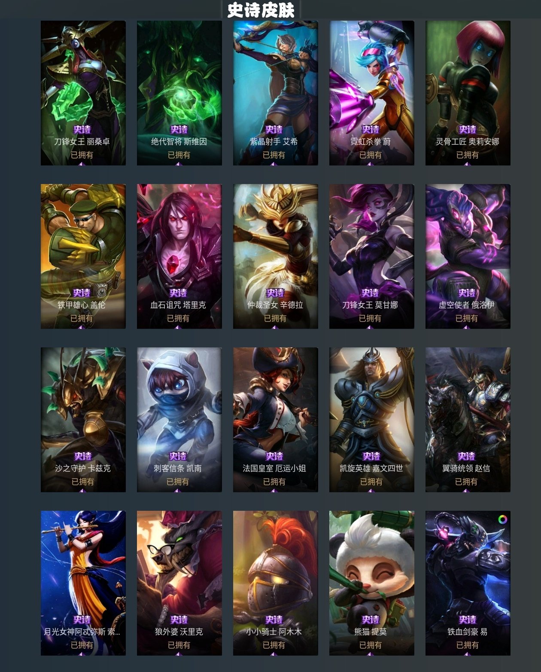This screenshot has height=672, width=541.
Task: Open the 铁甲雄心 盖伦 skin card
Action: coord(83,256)
